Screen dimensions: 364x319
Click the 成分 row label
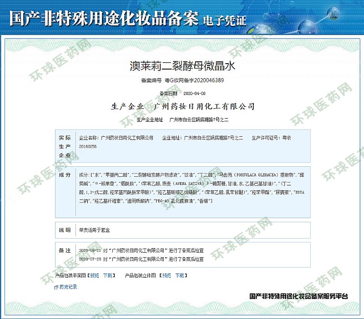[65, 175]
